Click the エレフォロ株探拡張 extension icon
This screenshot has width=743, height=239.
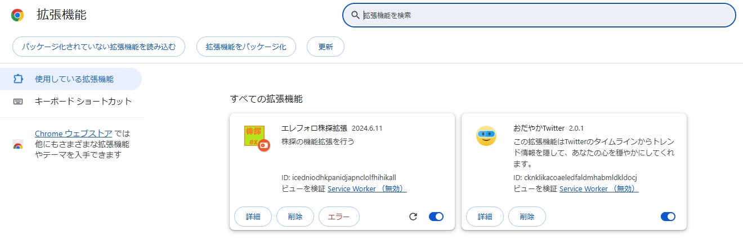click(257, 139)
